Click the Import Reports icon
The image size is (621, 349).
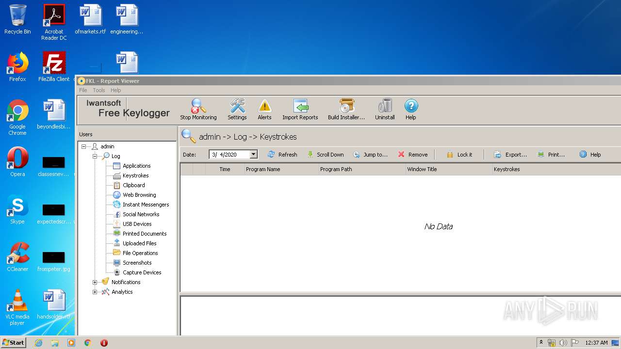point(300,109)
